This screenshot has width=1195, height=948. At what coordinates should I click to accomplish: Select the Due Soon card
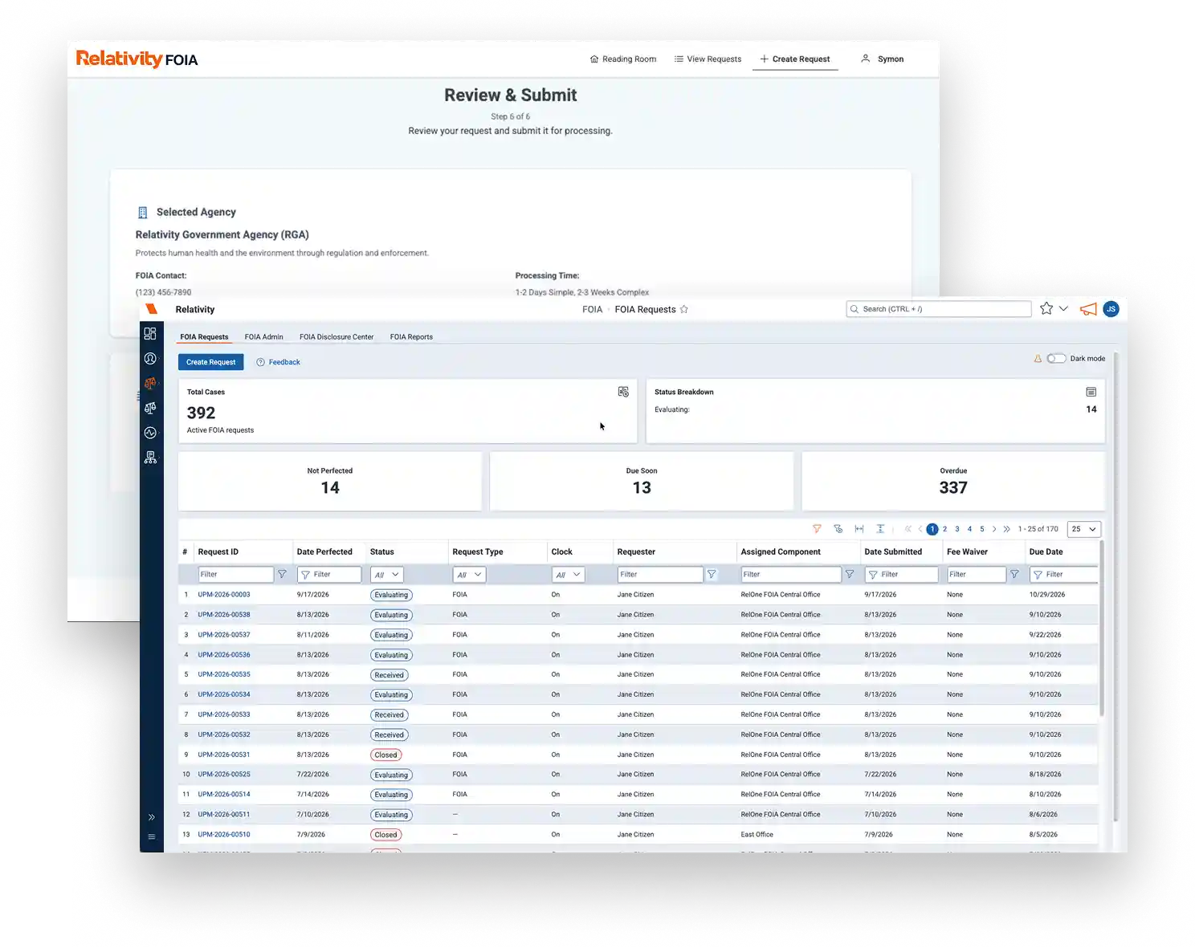pos(642,481)
